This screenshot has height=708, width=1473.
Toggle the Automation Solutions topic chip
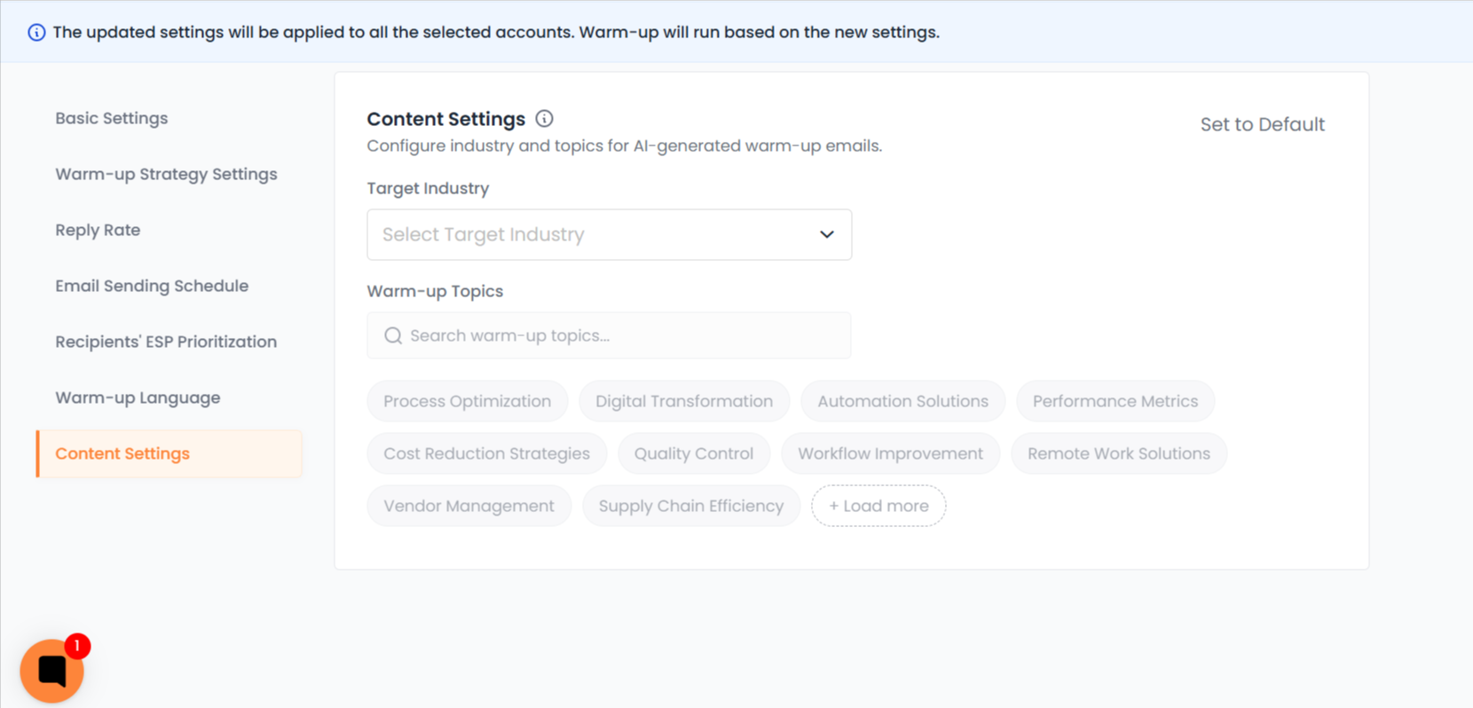tap(902, 401)
